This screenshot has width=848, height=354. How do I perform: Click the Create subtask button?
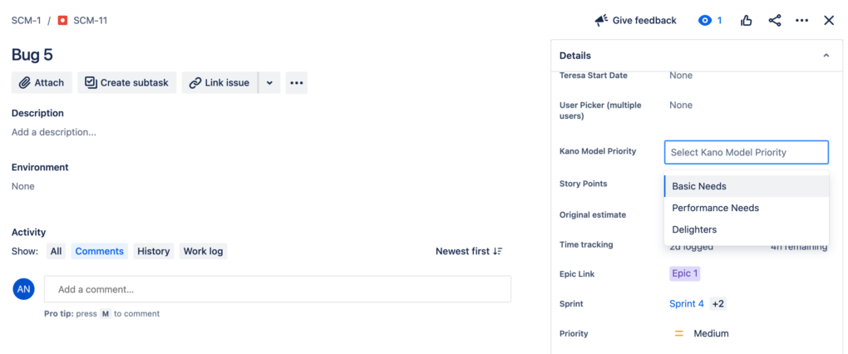(127, 83)
